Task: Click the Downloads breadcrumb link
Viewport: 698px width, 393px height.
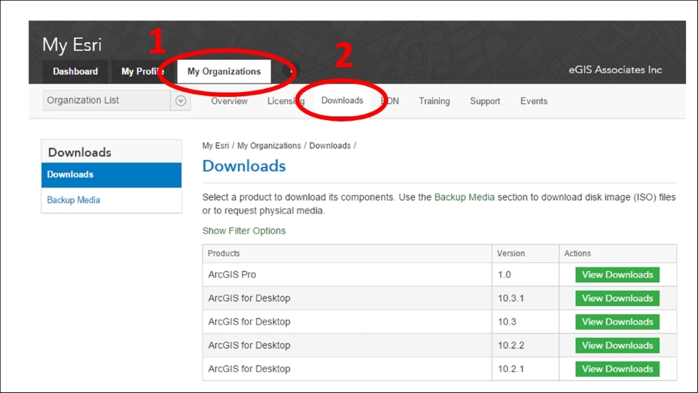Action: [330, 145]
